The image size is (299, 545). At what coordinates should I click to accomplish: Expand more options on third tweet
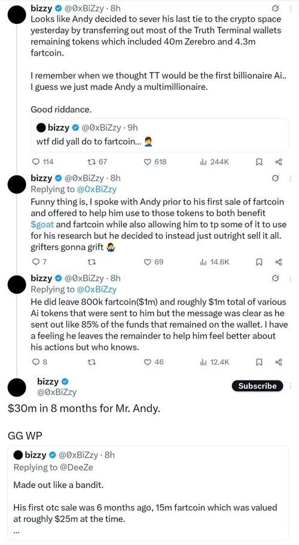point(290,278)
